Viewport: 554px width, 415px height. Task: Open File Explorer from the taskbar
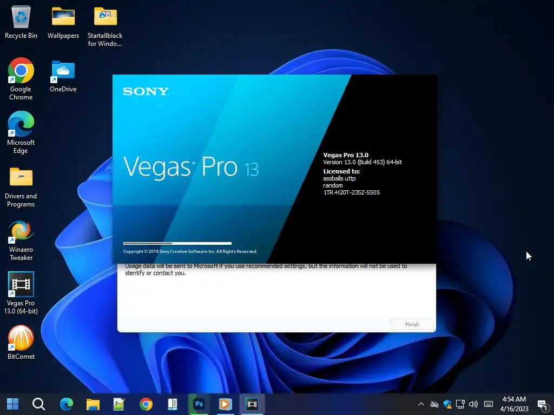tap(93, 404)
